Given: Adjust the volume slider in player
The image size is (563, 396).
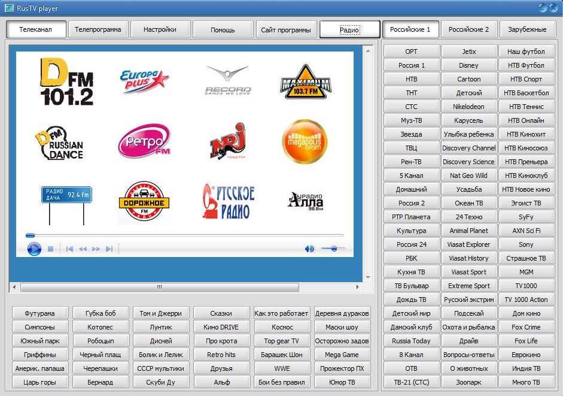Looking at the screenshot, I should [x=333, y=249].
